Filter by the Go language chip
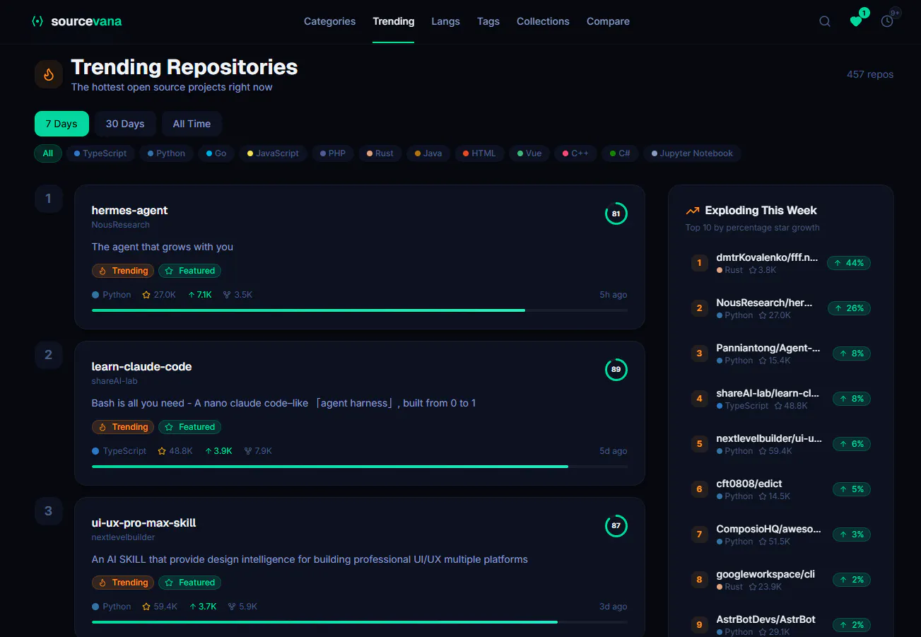 (x=216, y=153)
